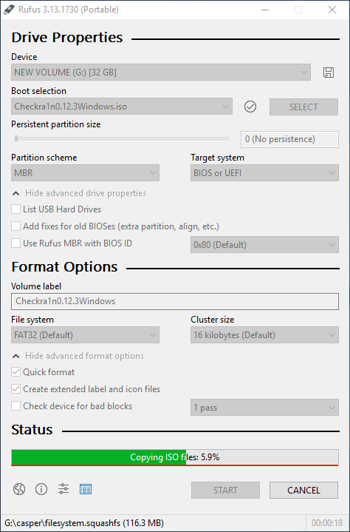Click the SELECT button
Viewport: 350px width, 532px height.
pyautogui.click(x=303, y=107)
